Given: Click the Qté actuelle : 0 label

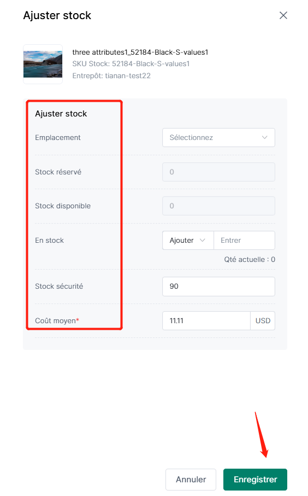Looking at the screenshot, I should pos(250,260).
